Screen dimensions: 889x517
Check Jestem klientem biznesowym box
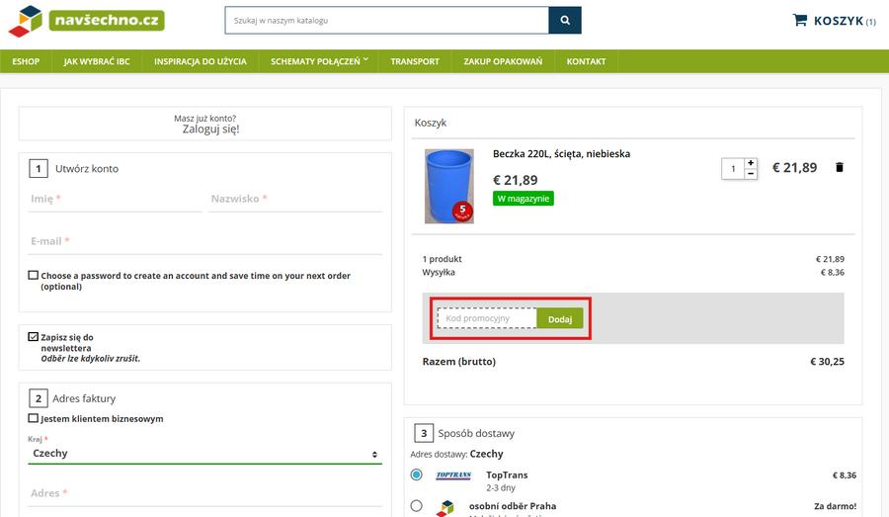click(34, 419)
